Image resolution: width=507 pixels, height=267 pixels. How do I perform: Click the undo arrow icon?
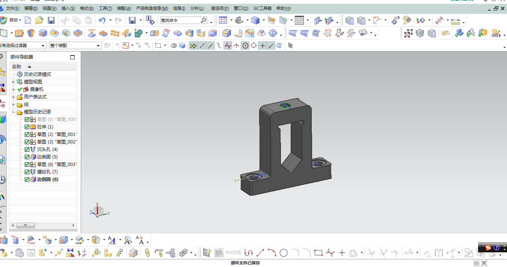pyautogui.click(x=102, y=20)
